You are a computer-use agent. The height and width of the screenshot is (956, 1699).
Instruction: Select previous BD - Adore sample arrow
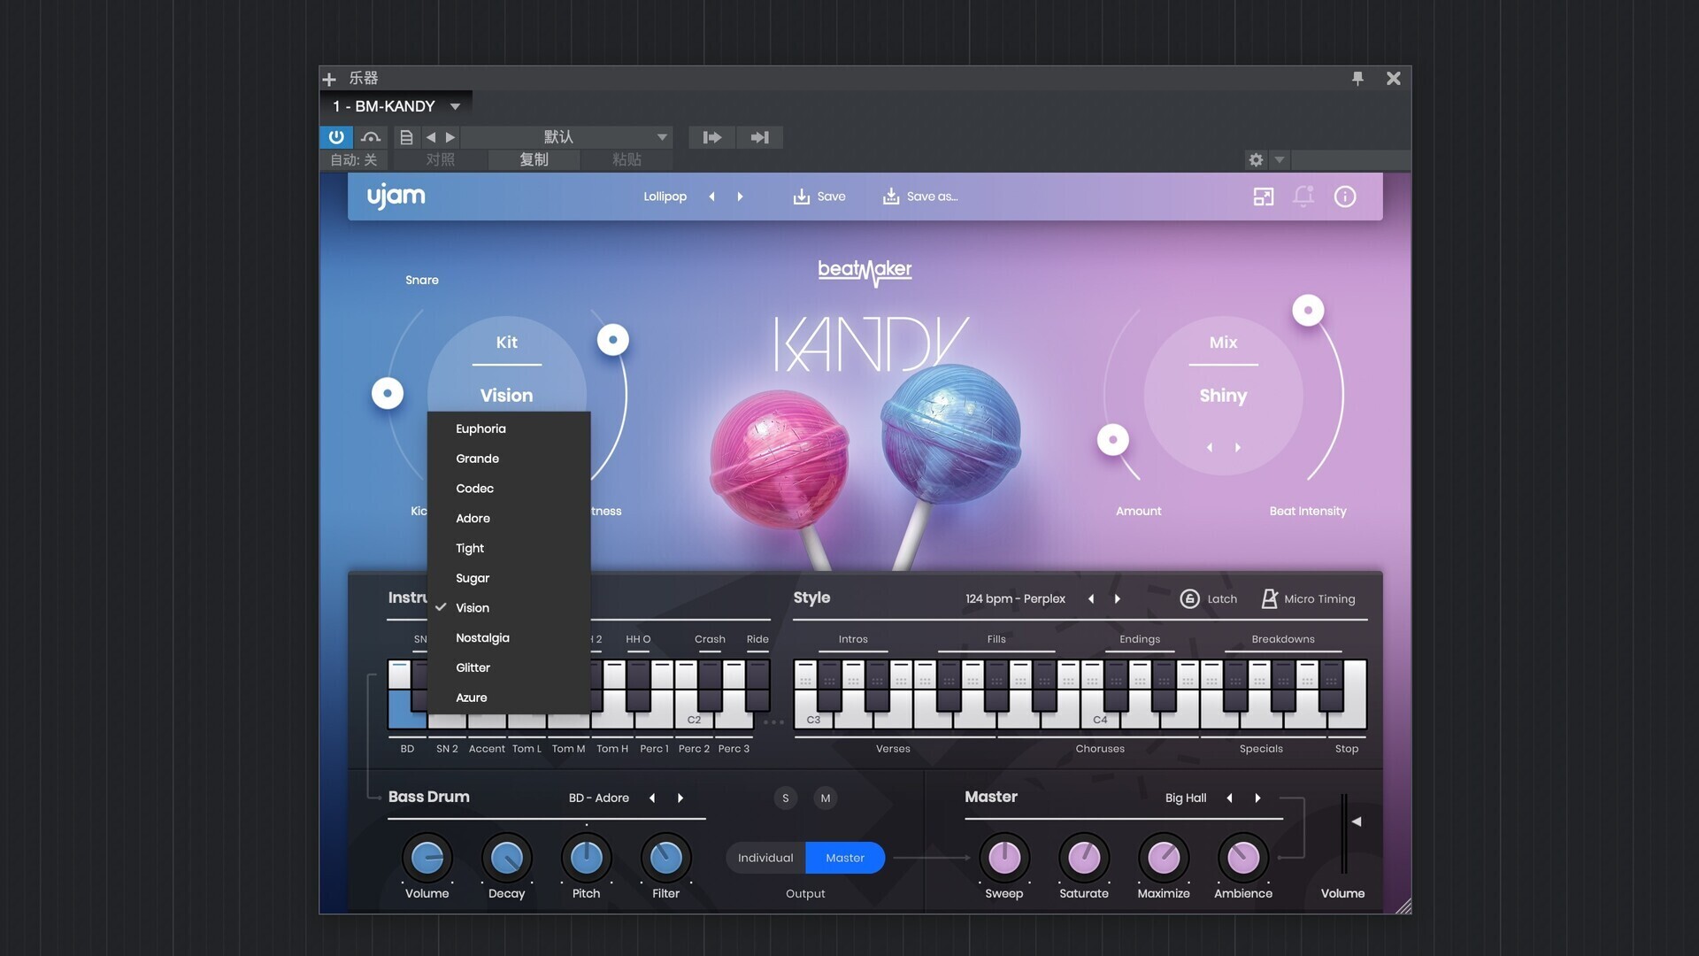652,798
